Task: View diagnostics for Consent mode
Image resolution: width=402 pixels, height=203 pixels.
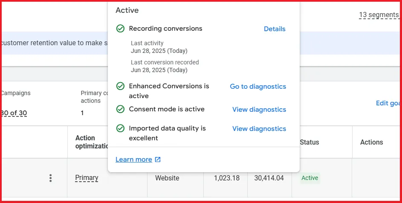Action: 259,110
